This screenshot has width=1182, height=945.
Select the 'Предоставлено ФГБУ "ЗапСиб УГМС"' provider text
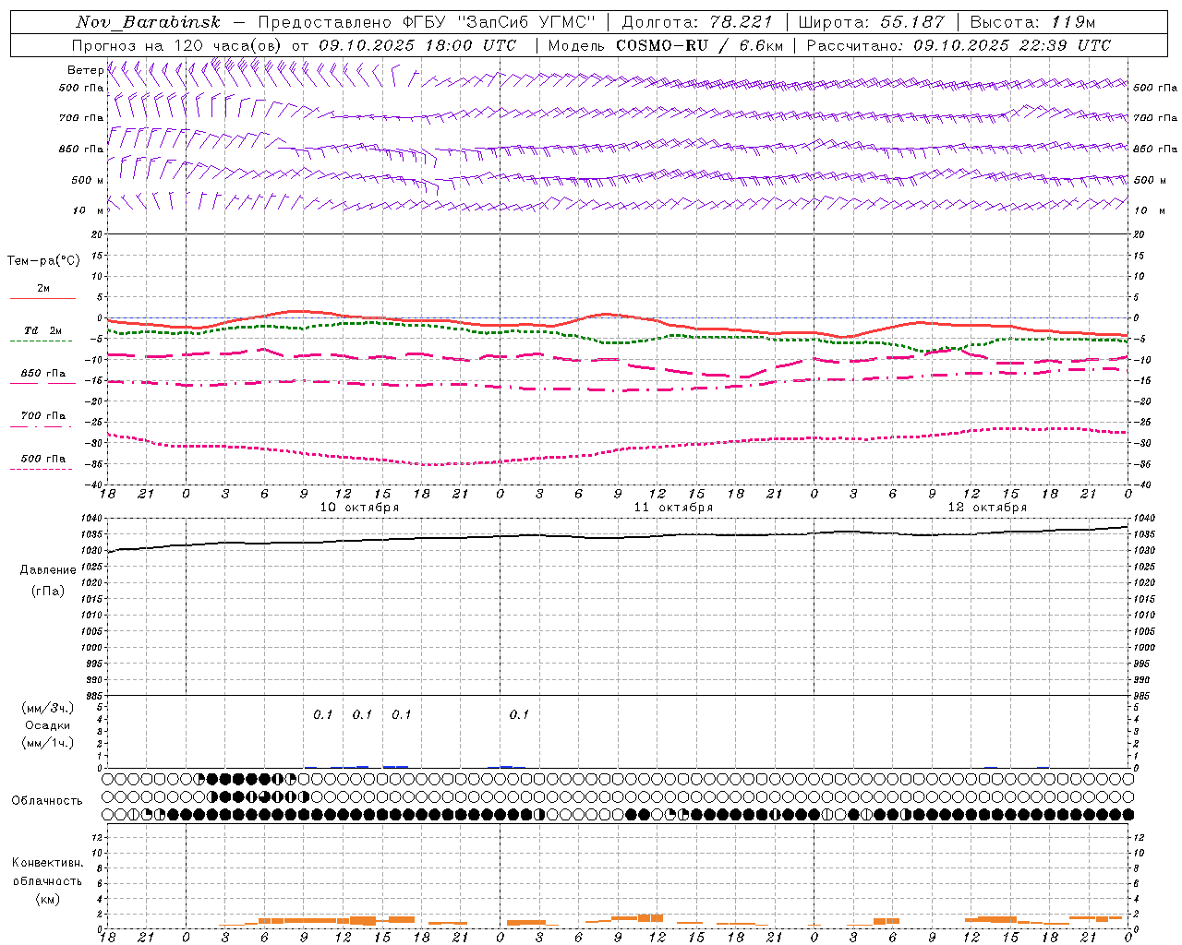[x=428, y=22]
